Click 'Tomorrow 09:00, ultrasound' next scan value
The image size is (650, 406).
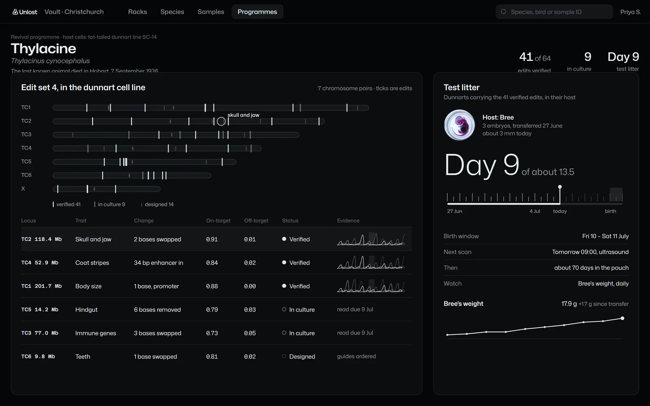(590, 252)
